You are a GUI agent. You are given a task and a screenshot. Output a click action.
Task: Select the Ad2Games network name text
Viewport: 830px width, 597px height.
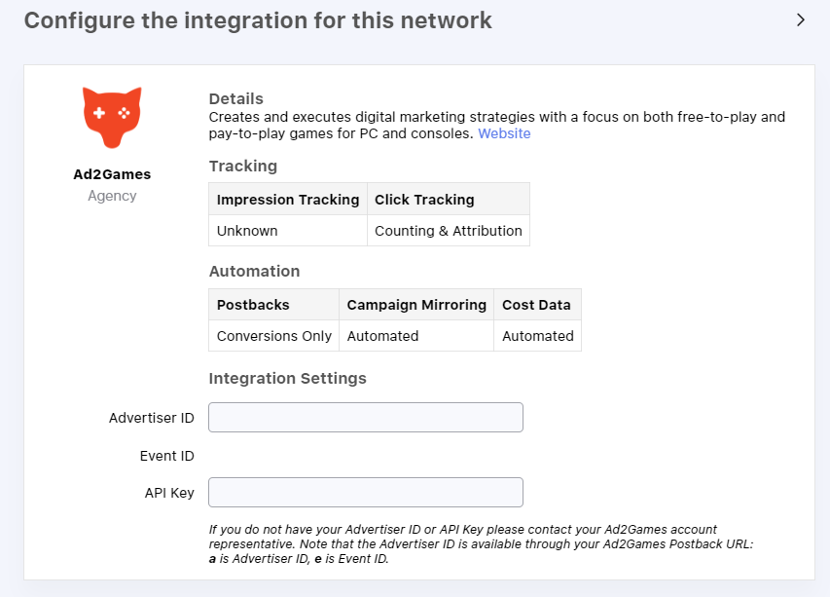pos(112,174)
